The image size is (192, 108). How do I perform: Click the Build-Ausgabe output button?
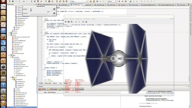(x=79, y=89)
